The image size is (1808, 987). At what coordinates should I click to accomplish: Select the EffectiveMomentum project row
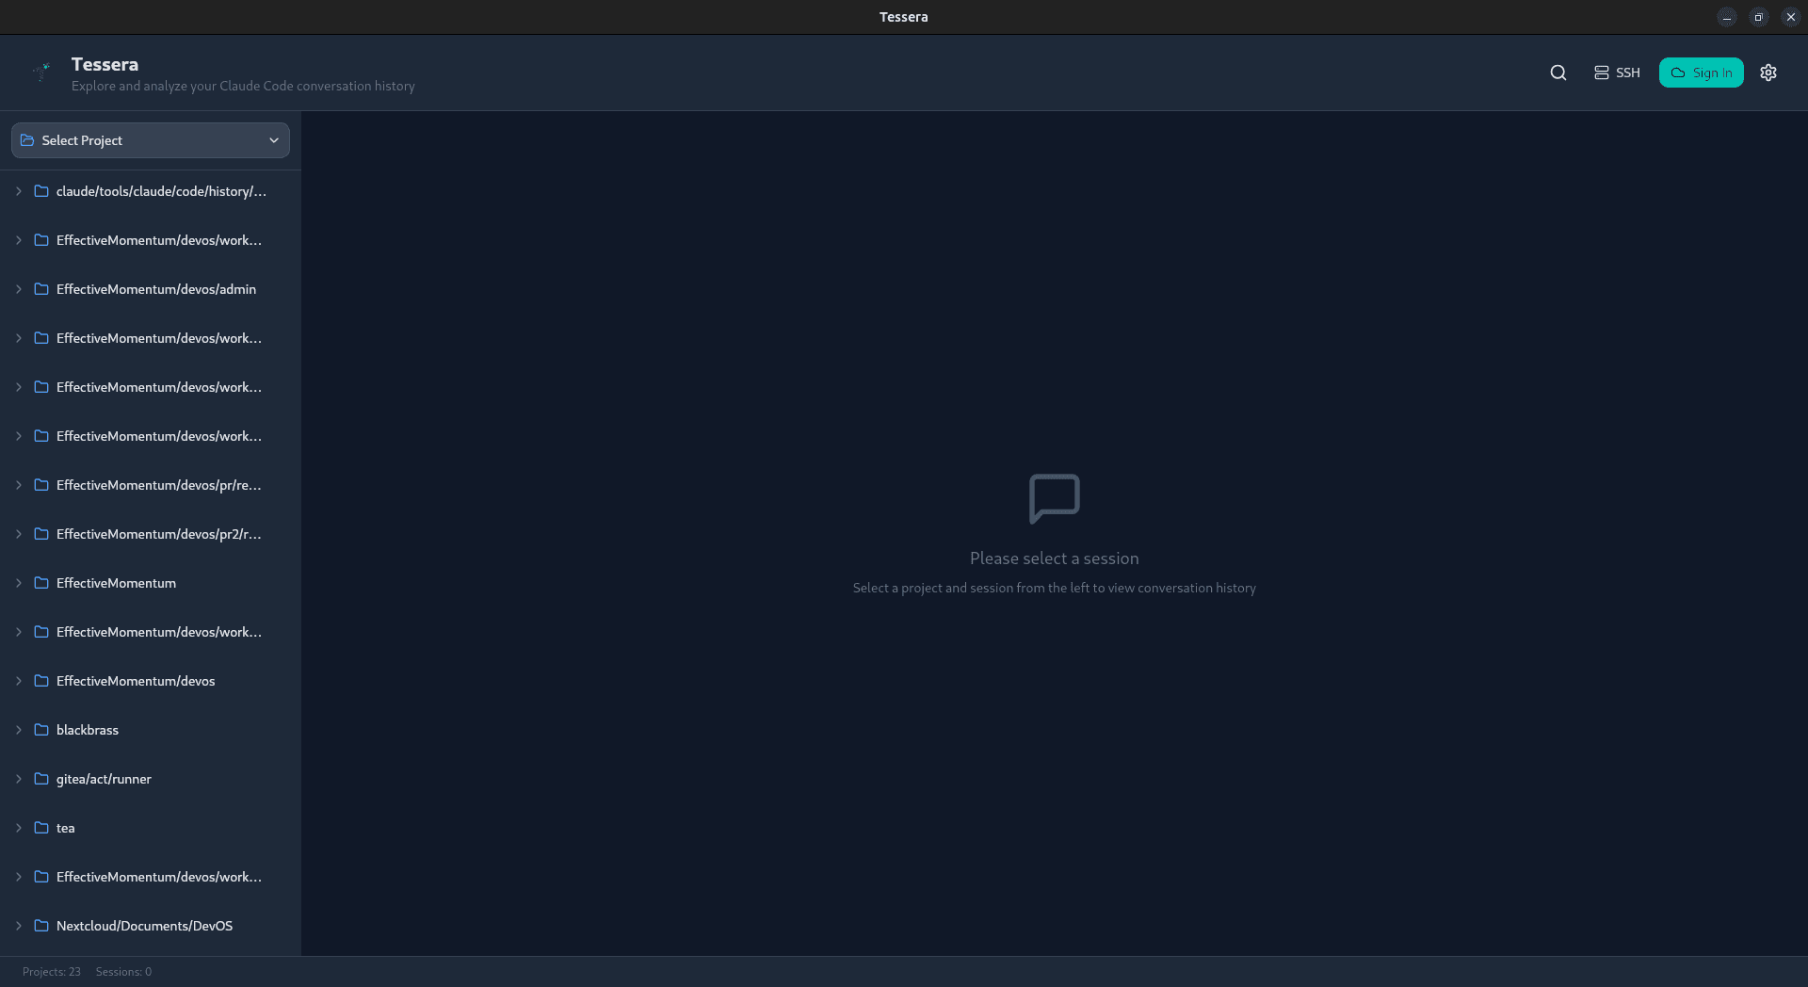(151, 583)
